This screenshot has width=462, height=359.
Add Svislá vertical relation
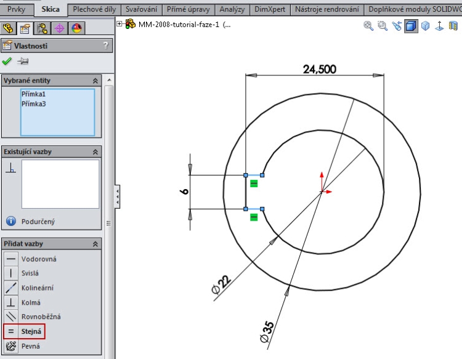coord(22,273)
